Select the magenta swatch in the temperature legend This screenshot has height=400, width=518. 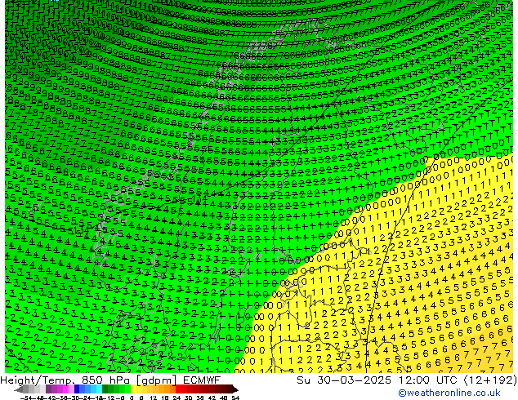pyautogui.click(x=65, y=389)
